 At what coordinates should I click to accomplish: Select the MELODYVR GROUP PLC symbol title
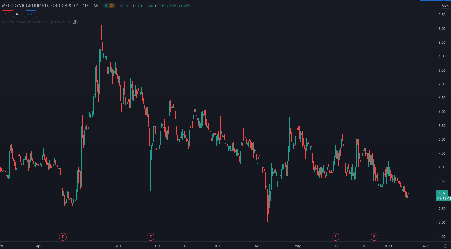pos(40,6)
